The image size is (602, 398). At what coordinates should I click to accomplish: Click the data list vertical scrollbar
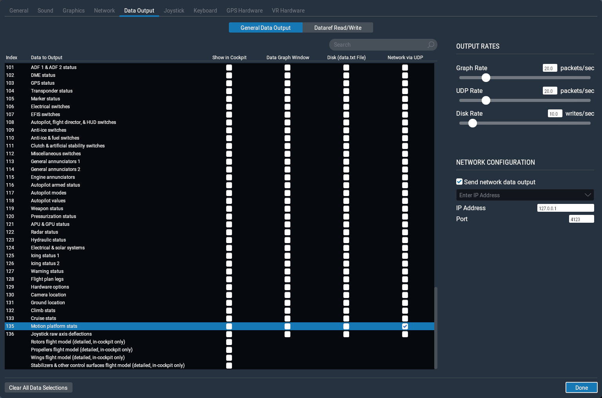click(436, 327)
